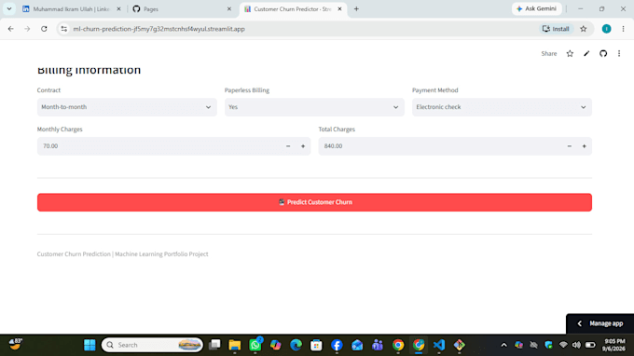Open volume settings in the system tray
Image resolution: width=634 pixels, height=356 pixels.
pos(576,345)
